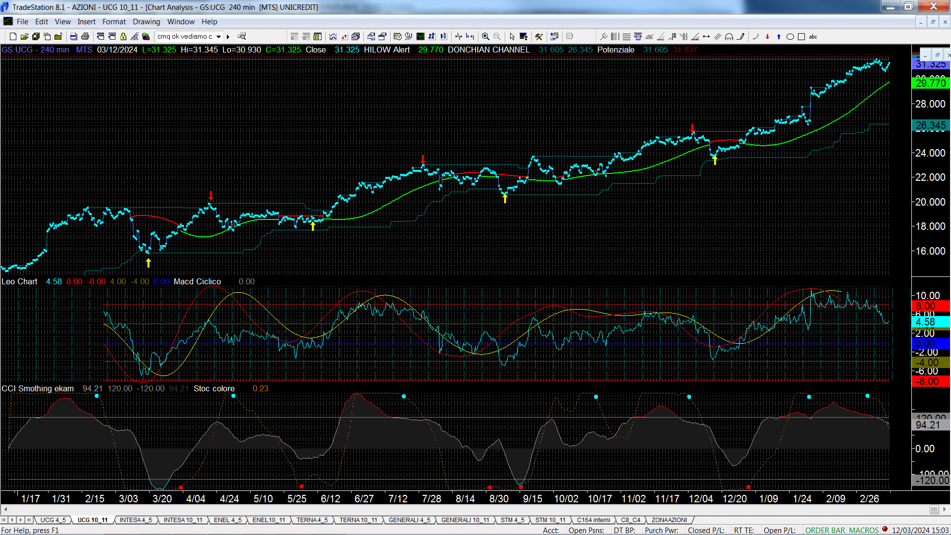The image size is (951, 535).
Task: Select the ellipse drawing tool
Action: [790, 36]
